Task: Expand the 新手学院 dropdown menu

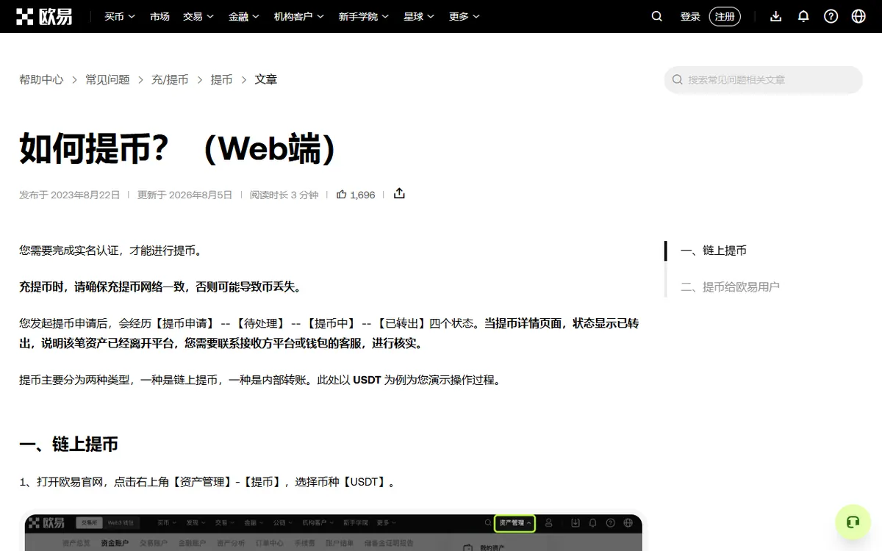Action: (364, 16)
